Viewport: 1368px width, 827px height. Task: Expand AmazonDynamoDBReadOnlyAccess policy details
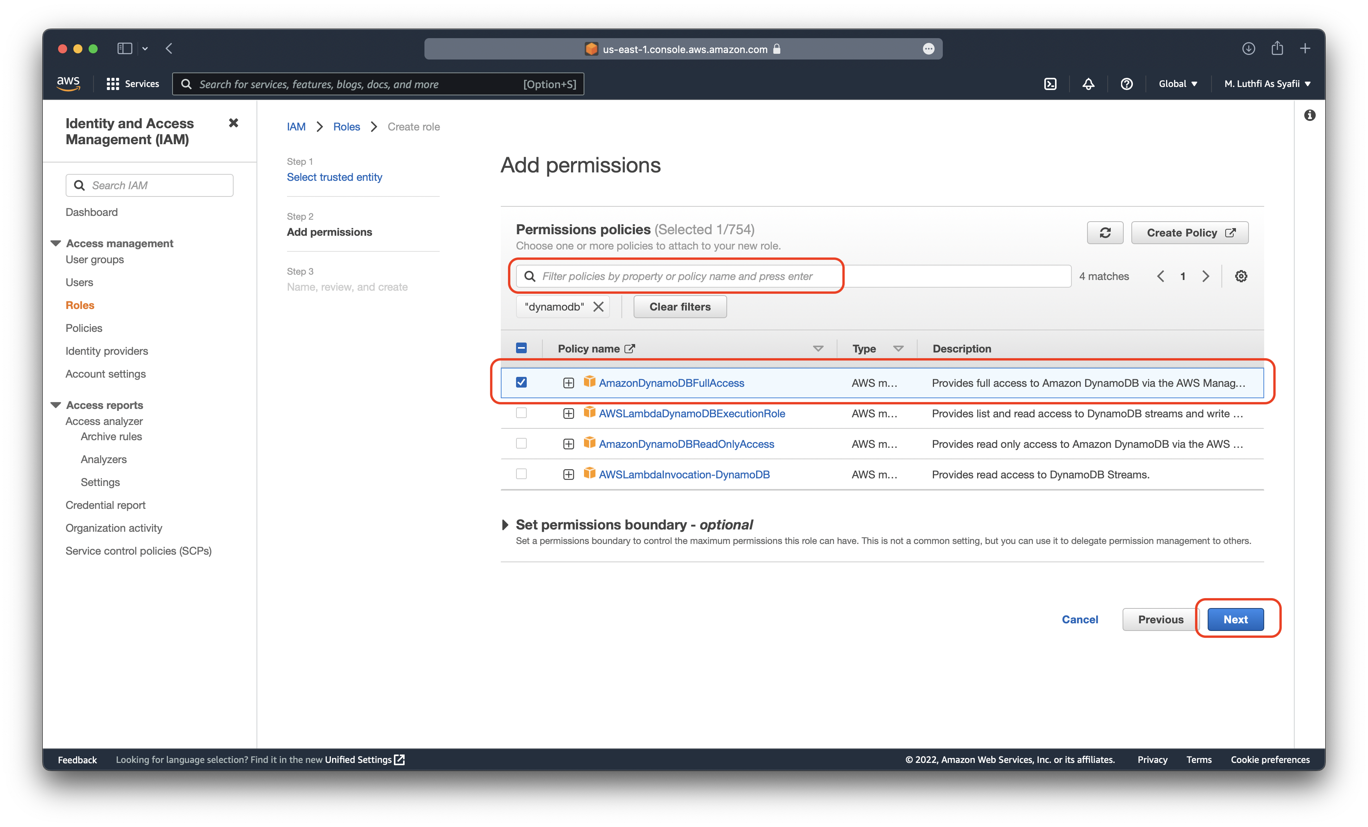point(568,444)
